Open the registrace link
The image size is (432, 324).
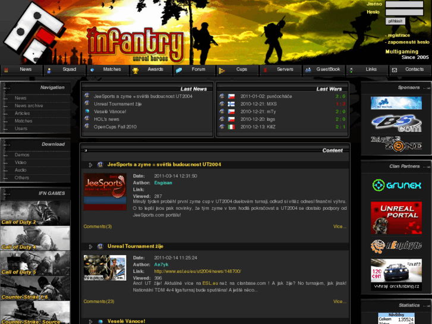tap(399, 35)
